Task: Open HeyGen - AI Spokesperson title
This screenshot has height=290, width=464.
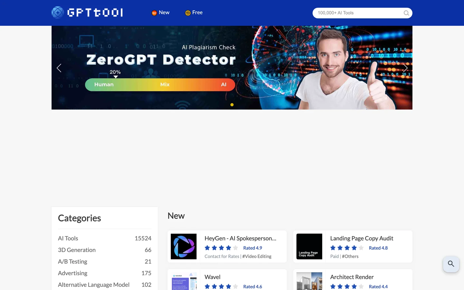Action: click(240, 238)
